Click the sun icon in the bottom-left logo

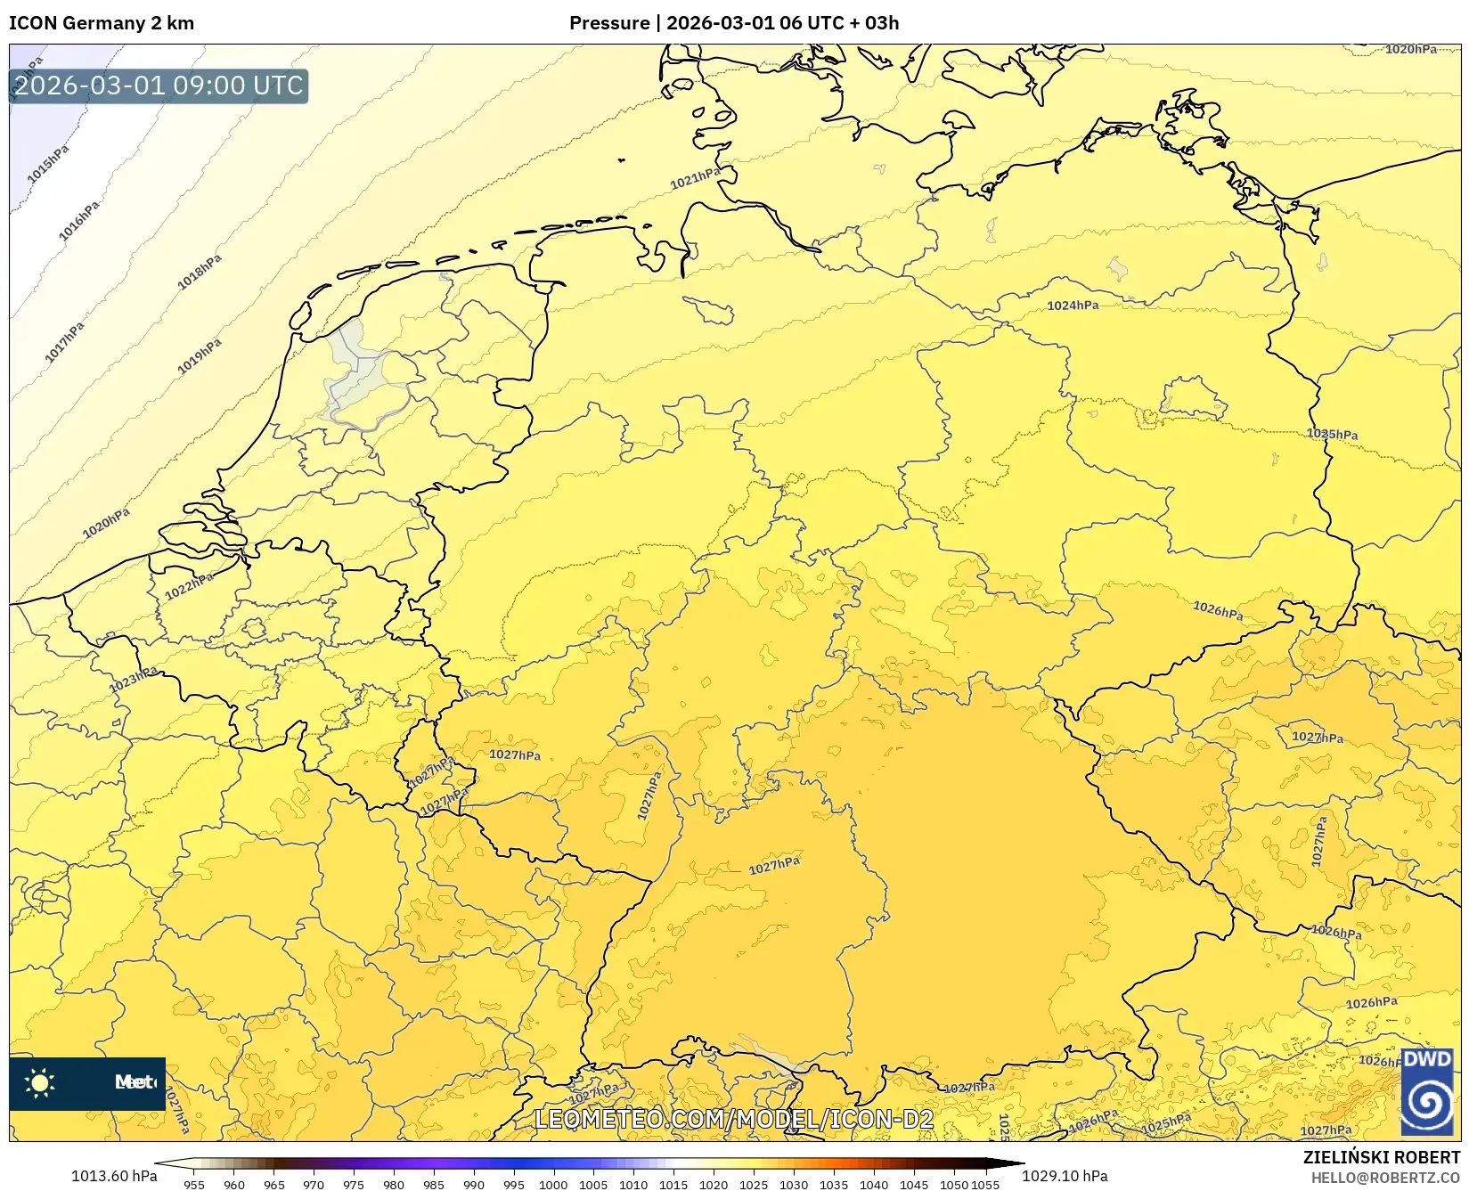click(x=41, y=1083)
